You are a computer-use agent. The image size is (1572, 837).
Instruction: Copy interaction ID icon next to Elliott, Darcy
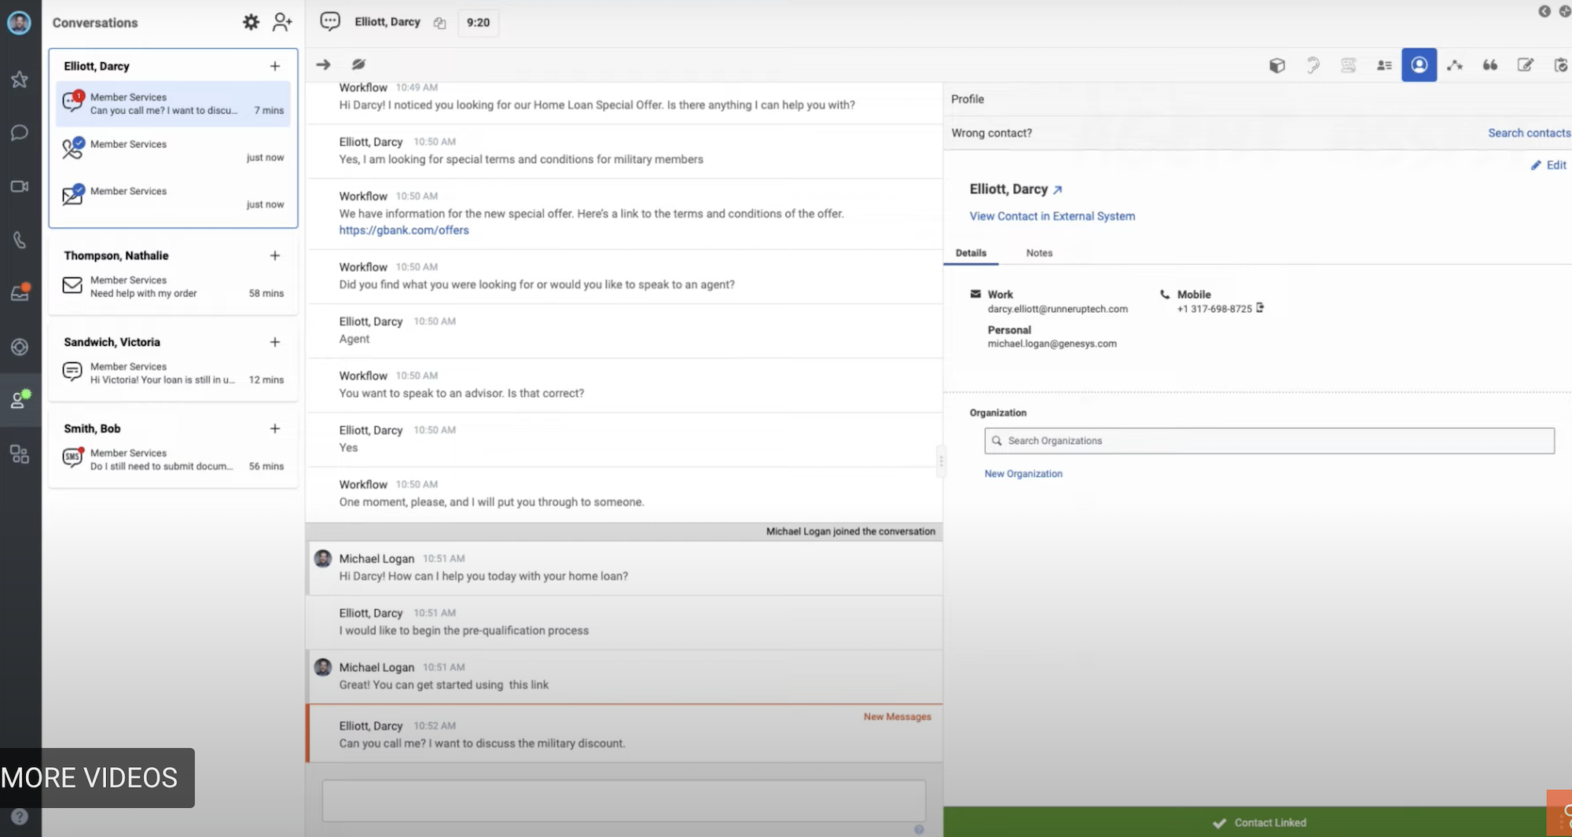tap(439, 23)
